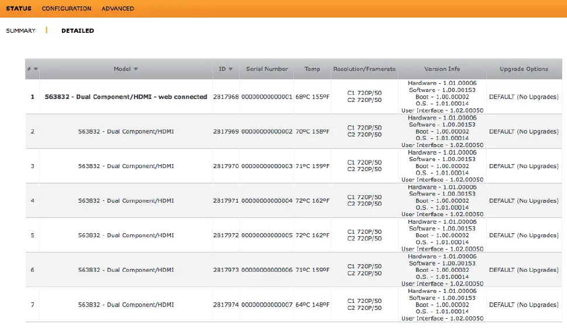The image size is (567, 331).
Task: Click temperature 70°C 158°F
Action: [x=312, y=131]
